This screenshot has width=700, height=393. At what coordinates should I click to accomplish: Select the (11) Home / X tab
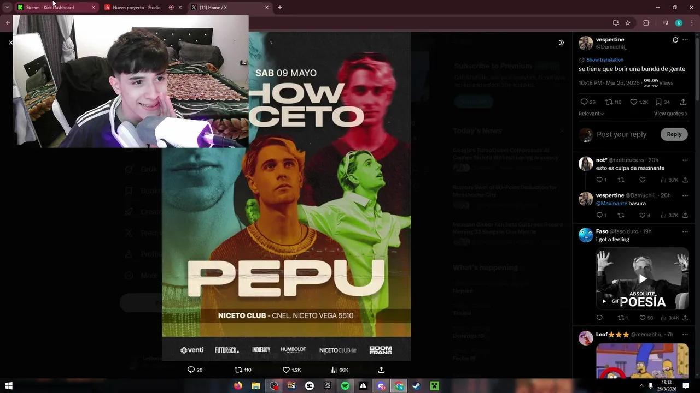[x=230, y=8]
